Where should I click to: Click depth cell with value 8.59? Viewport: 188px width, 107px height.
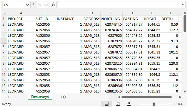point(170,24)
